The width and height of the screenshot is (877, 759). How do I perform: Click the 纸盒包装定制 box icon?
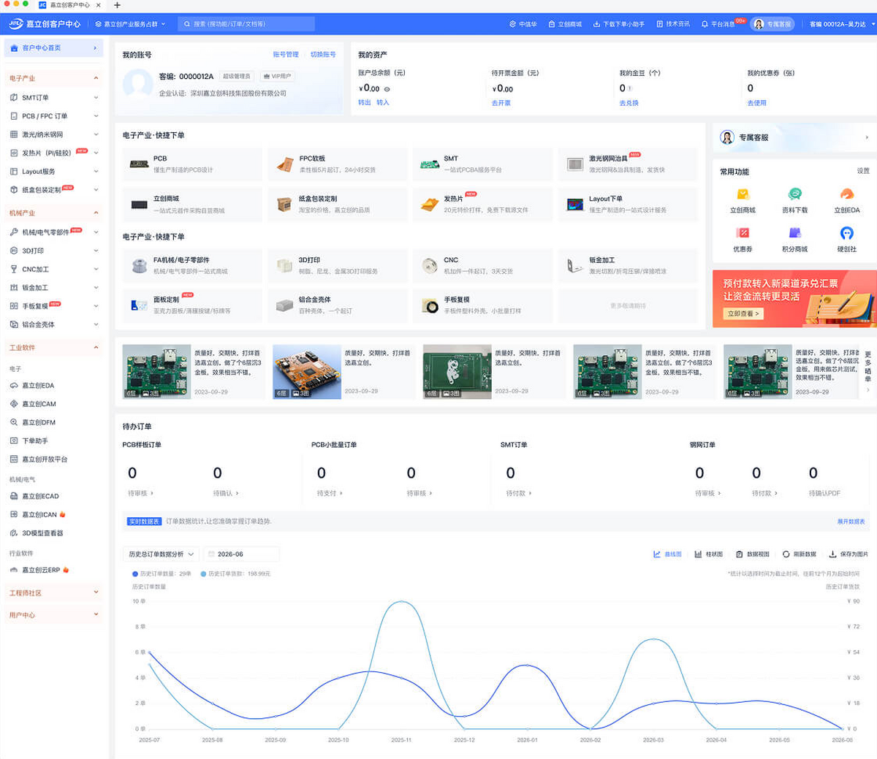[x=284, y=205]
